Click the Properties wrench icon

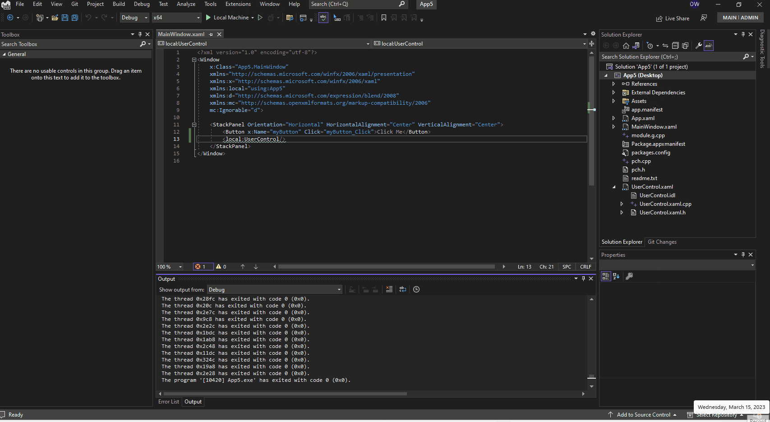(698, 45)
